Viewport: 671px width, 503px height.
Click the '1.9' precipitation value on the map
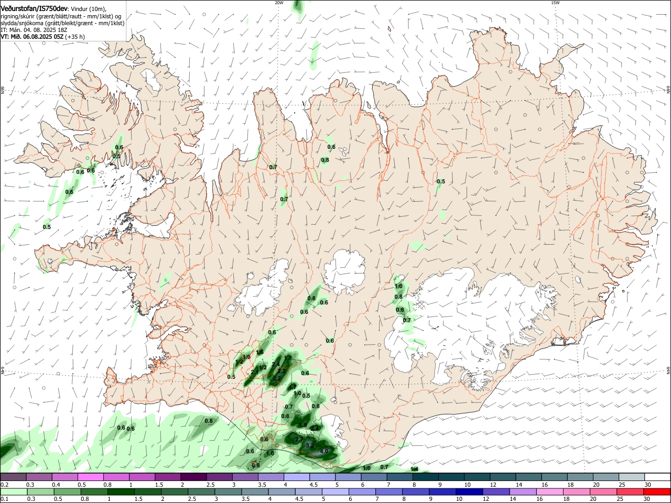coord(303,425)
